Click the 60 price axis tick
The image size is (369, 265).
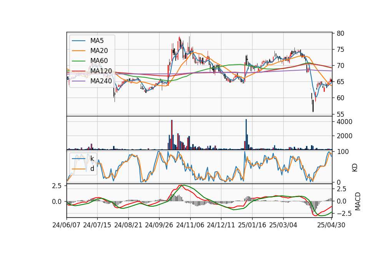tap(340, 98)
